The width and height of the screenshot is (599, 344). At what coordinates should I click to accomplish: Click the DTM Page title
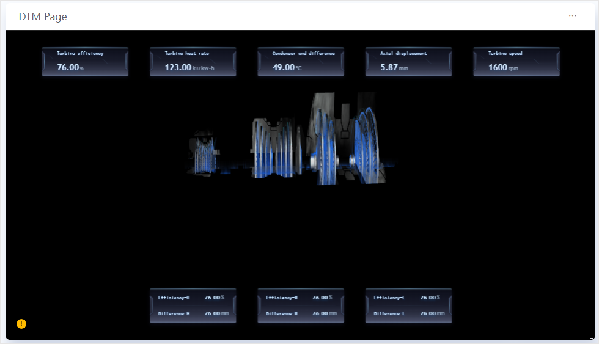pyautogui.click(x=43, y=16)
